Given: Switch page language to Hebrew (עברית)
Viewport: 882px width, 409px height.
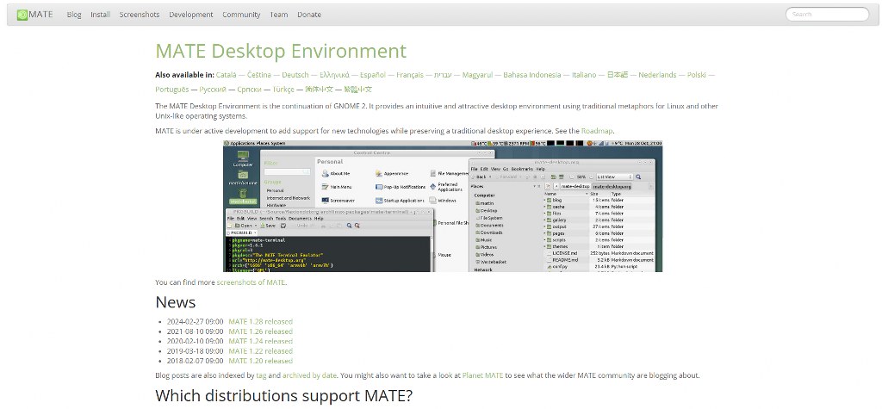Looking at the screenshot, I should 444,75.
